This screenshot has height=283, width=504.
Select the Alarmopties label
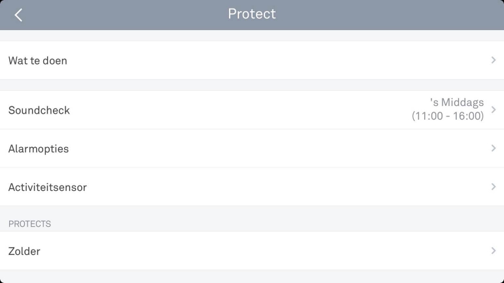(x=39, y=149)
